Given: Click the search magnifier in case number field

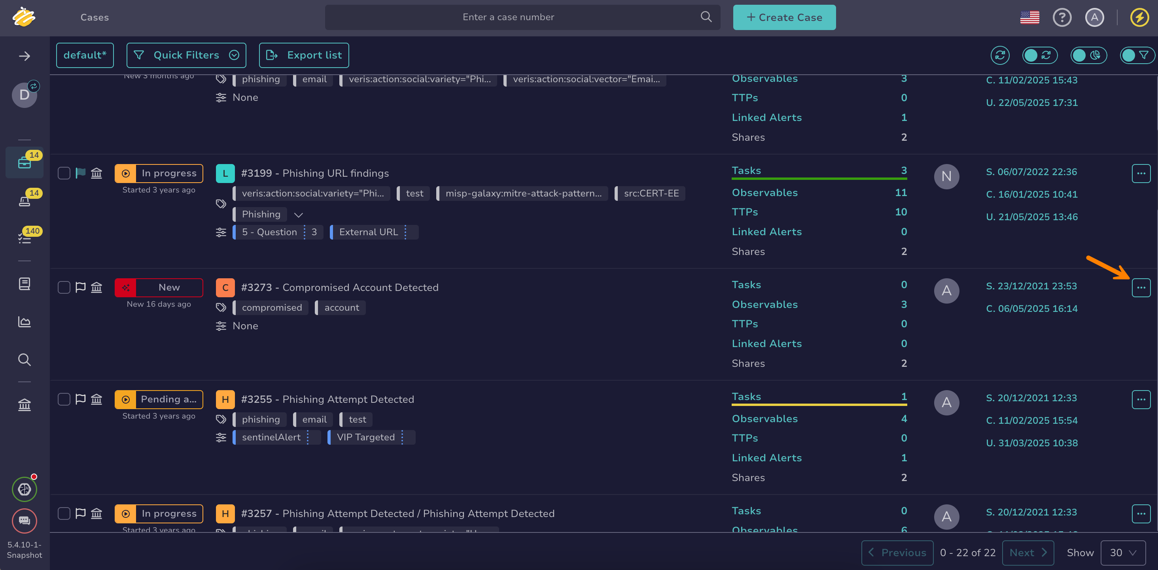Looking at the screenshot, I should 706,17.
